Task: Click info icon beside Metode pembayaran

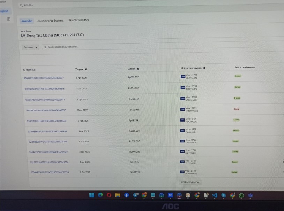Action: point(204,68)
